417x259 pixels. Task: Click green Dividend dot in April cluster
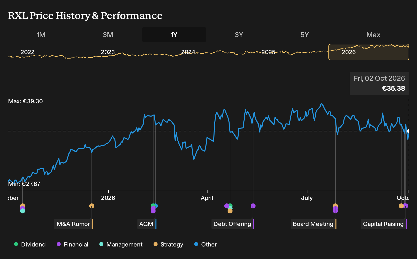point(230,206)
